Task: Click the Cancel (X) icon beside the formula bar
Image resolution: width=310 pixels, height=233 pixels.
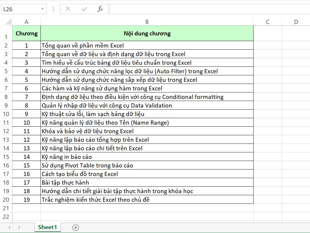Action: tap(68, 9)
